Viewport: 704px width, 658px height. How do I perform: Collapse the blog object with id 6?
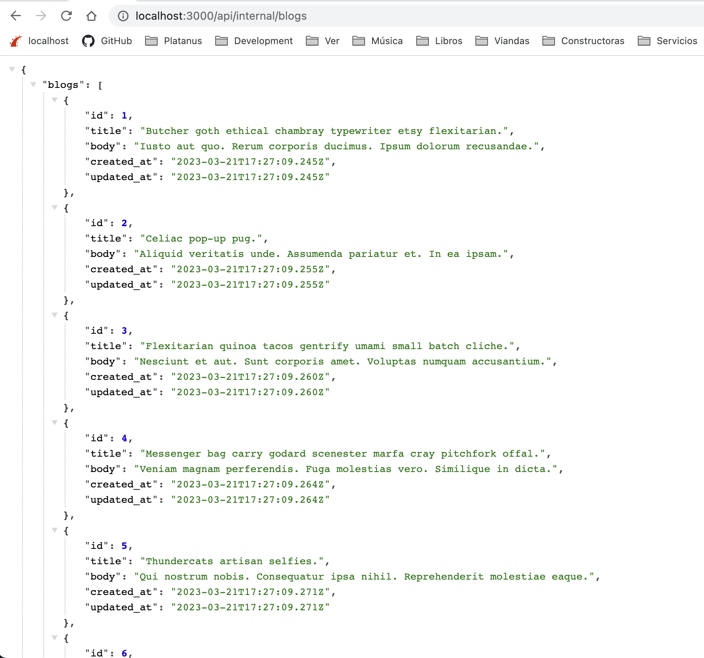tap(55, 638)
